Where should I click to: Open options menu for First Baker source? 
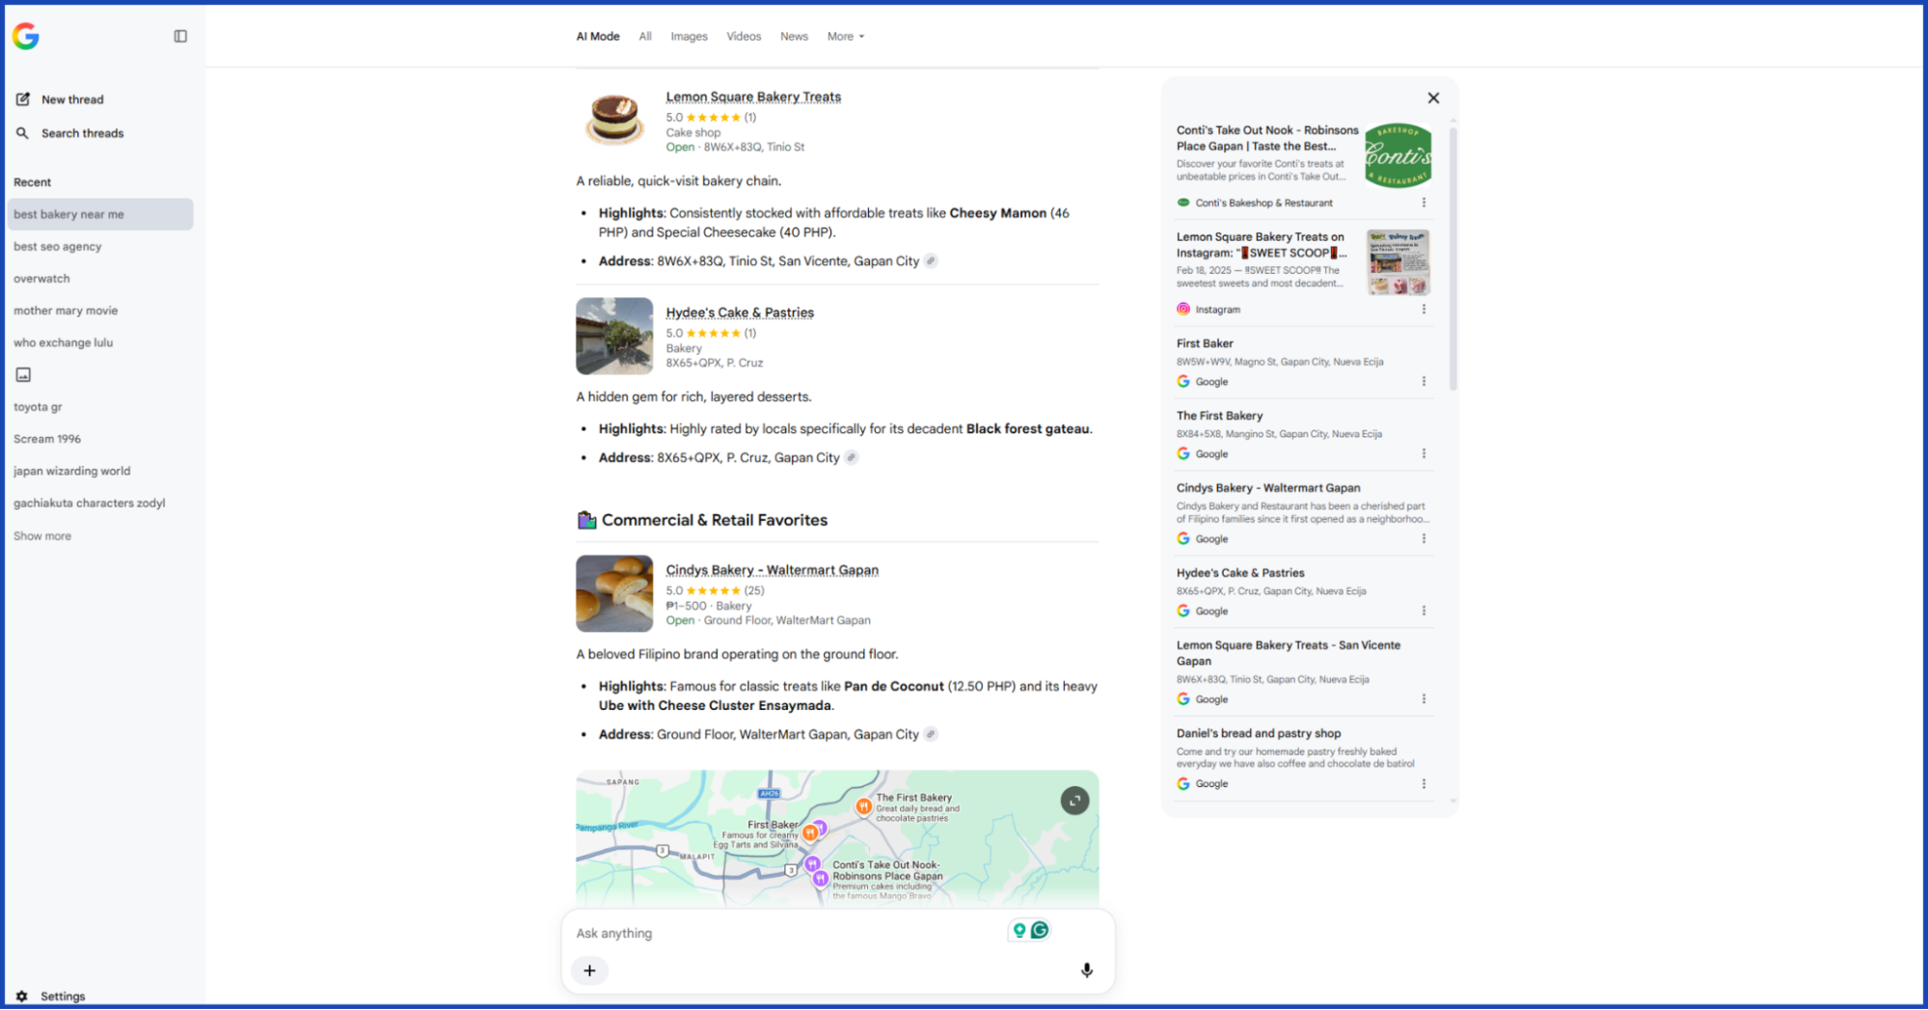tap(1424, 381)
